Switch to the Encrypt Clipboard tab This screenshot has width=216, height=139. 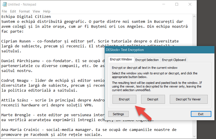[174, 60]
